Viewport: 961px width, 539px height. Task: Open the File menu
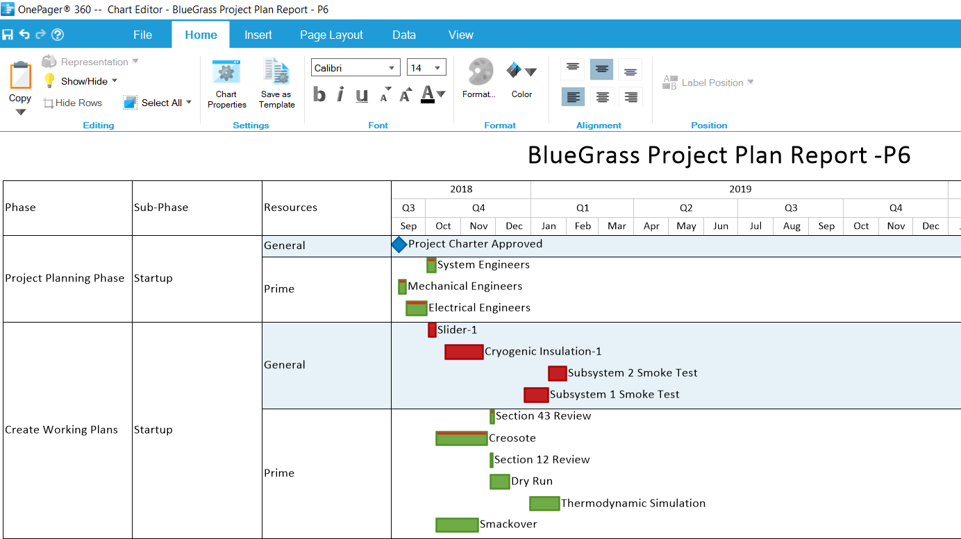(x=142, y=35)
